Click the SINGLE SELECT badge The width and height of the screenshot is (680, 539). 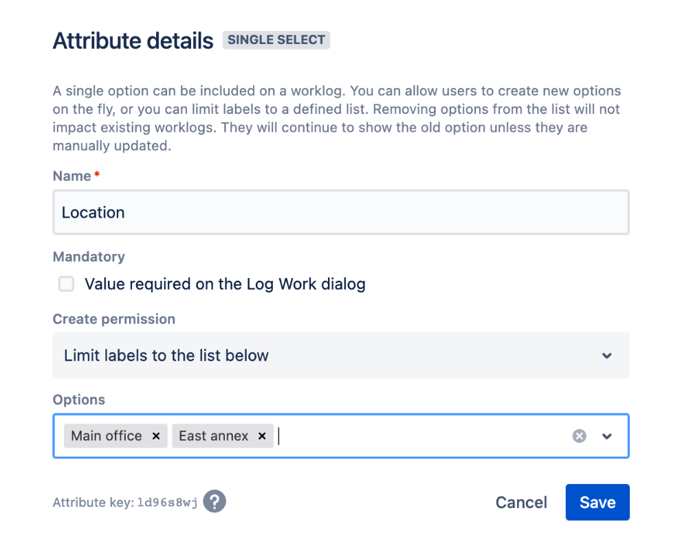[x=276, y=40]
